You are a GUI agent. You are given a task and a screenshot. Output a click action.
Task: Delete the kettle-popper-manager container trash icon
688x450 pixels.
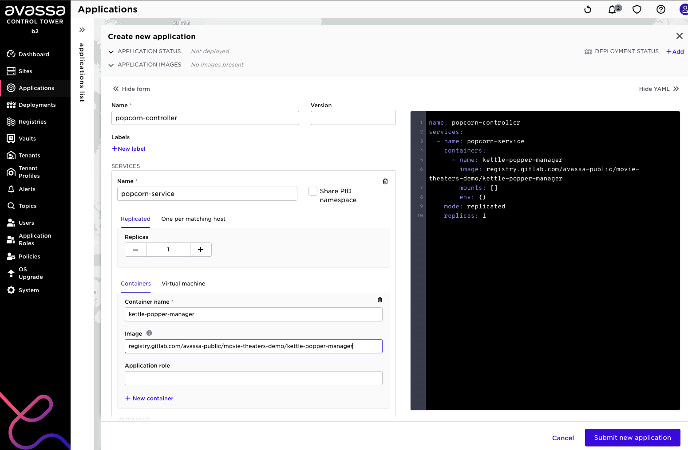pos(380,300)
